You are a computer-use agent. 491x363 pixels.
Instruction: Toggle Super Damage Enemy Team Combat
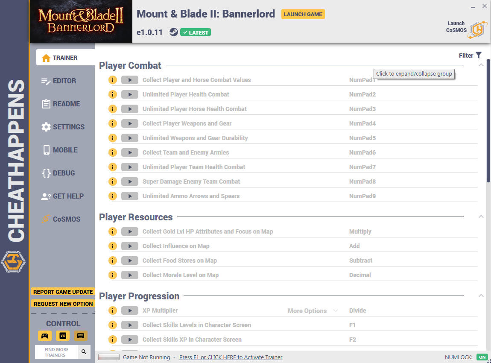[130, 181]
